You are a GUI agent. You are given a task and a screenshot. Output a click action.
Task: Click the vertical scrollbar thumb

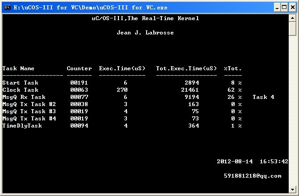(x=292, y=29)
